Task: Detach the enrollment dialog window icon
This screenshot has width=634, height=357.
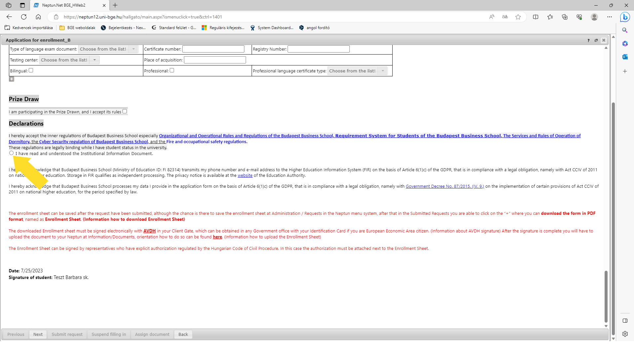Action: coord(596,40)
